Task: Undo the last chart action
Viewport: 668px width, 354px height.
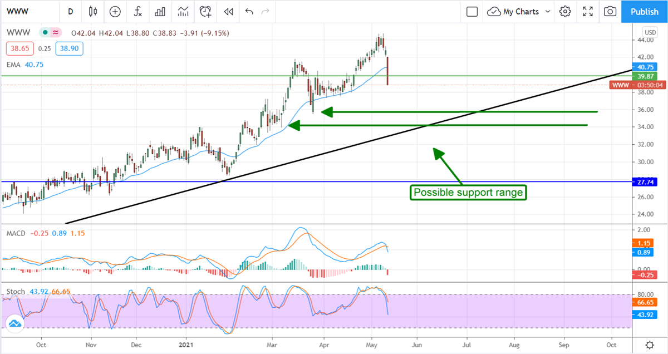Action: tap(249, 11)
